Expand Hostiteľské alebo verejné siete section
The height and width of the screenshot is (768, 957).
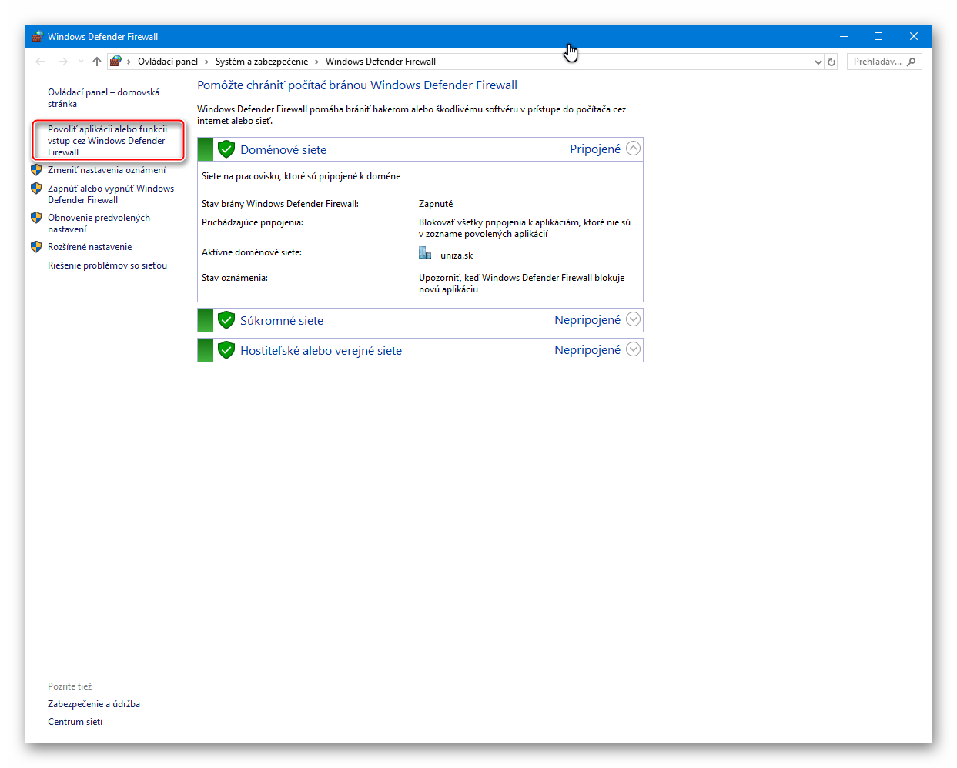tap(633, 349)
